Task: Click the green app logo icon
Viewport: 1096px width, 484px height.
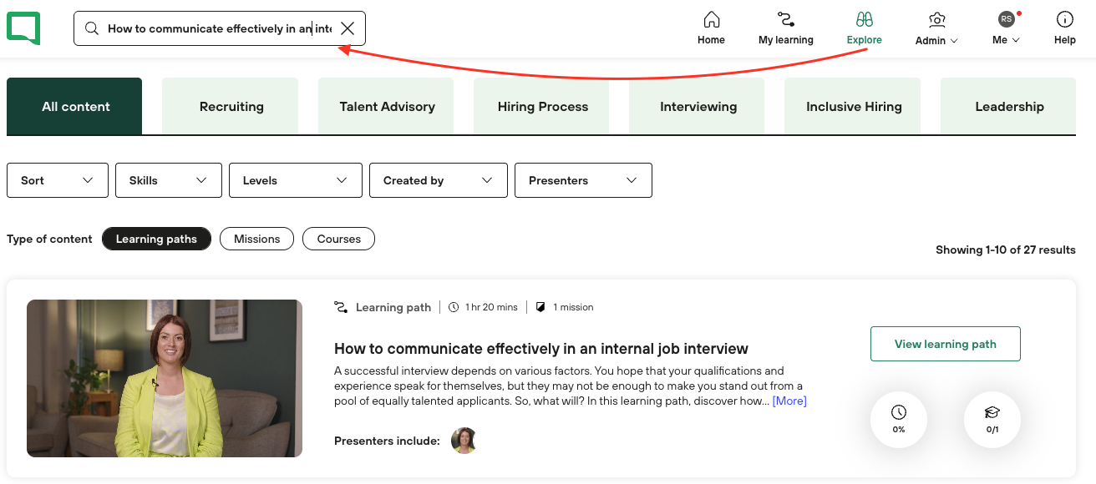Action: (23, 28)
